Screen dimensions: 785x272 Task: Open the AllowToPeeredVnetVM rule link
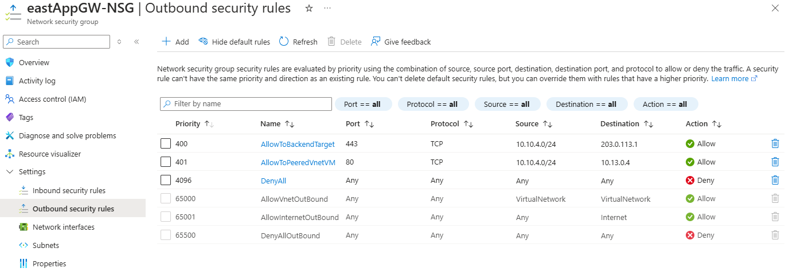[298, 162]
